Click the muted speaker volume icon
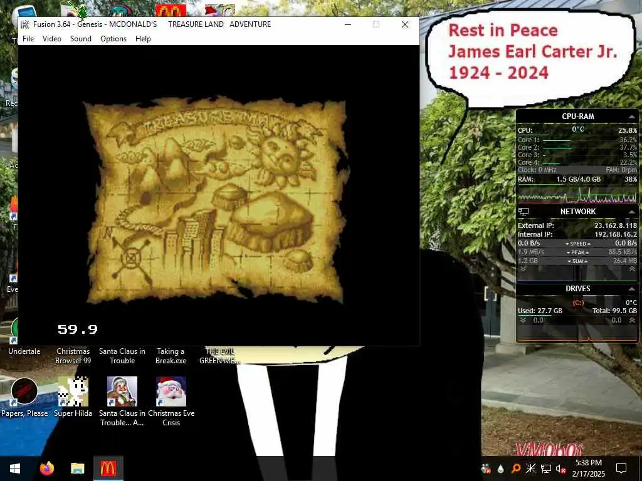Viewport: 642px width, 481px height. (561, 468)
